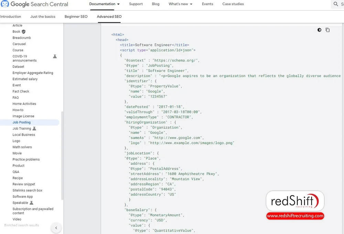Click the "JobPosting" value in code
The image size is (344, 234).
160,65
